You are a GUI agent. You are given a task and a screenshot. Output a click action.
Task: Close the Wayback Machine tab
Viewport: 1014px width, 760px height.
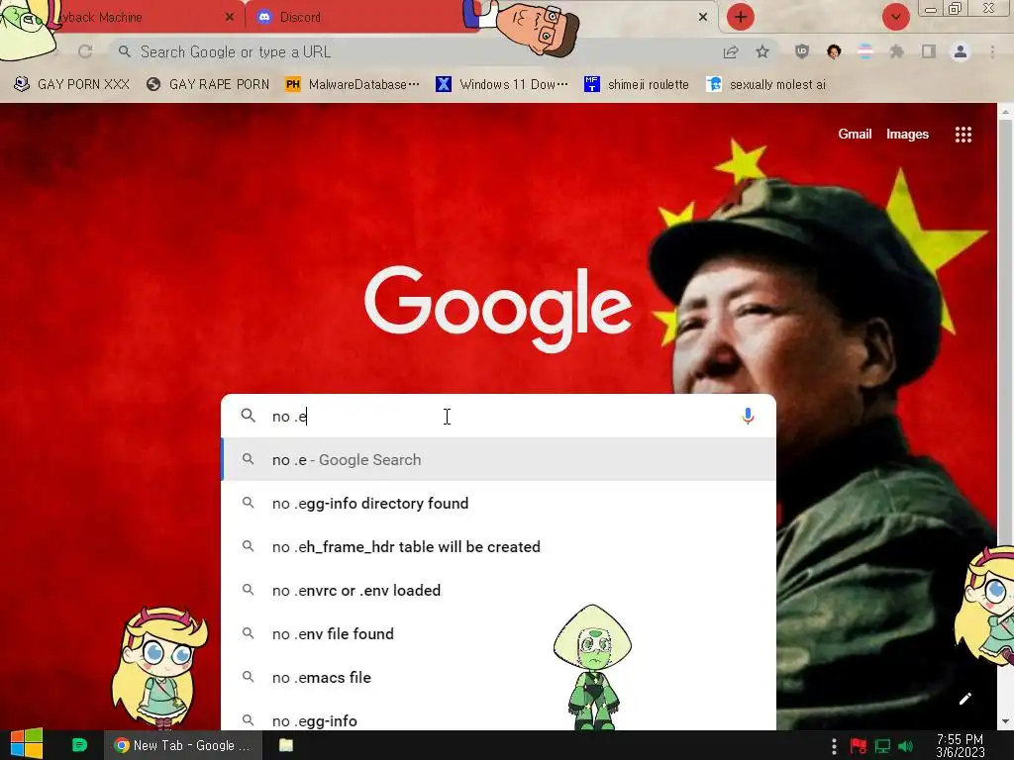230,17
